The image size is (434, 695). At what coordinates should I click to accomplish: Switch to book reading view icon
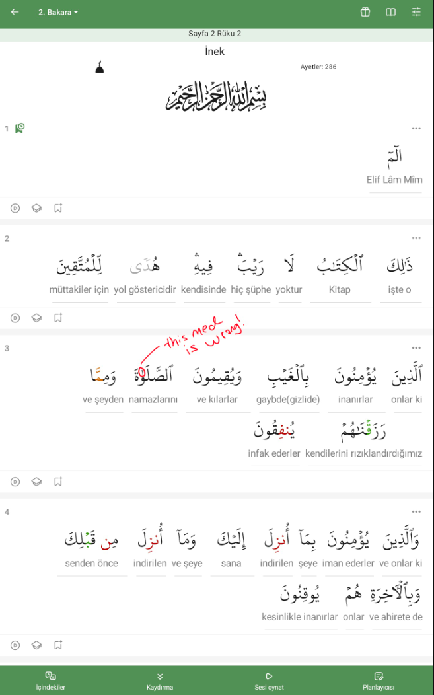[x=390, y=12]
